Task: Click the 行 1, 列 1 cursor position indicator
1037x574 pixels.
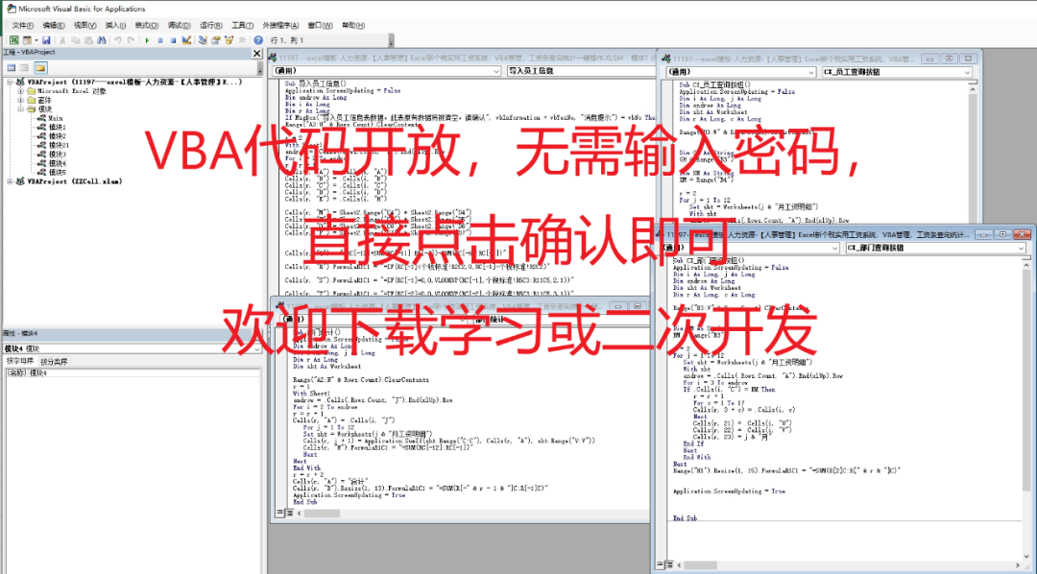Action: [x=287, y=40]
